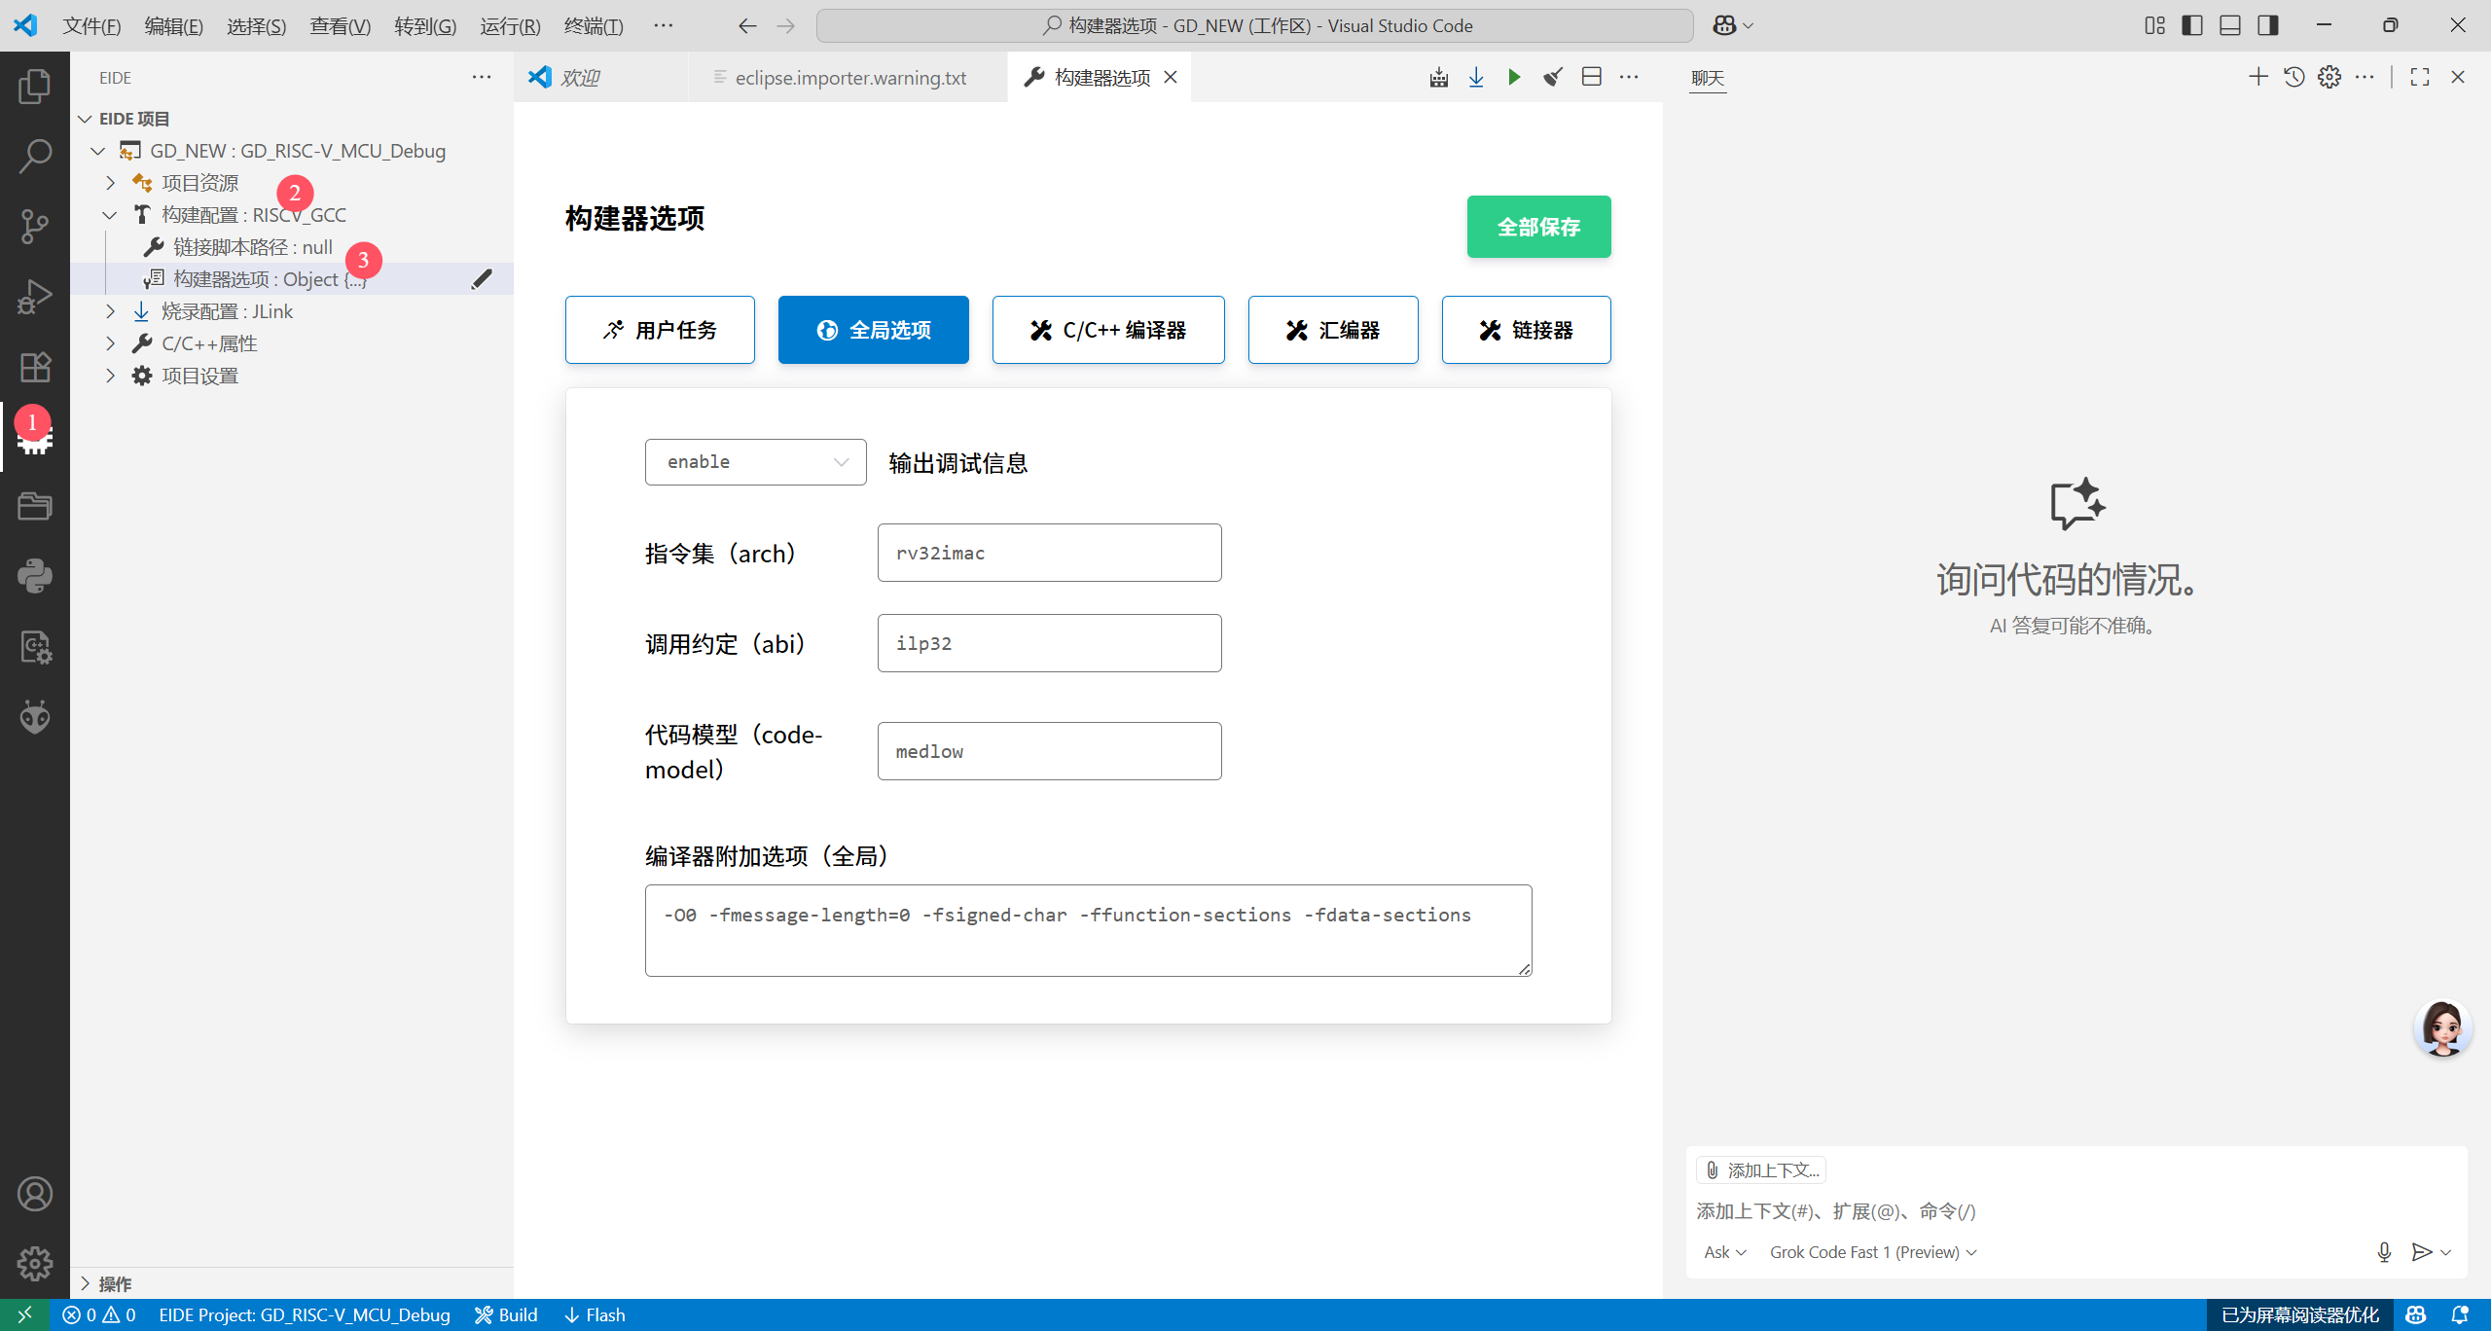This screenshot has height=1331, width=2491.
Task: Switch to eclipse.importer.warning.txt tab
Action: click(849, 78)
